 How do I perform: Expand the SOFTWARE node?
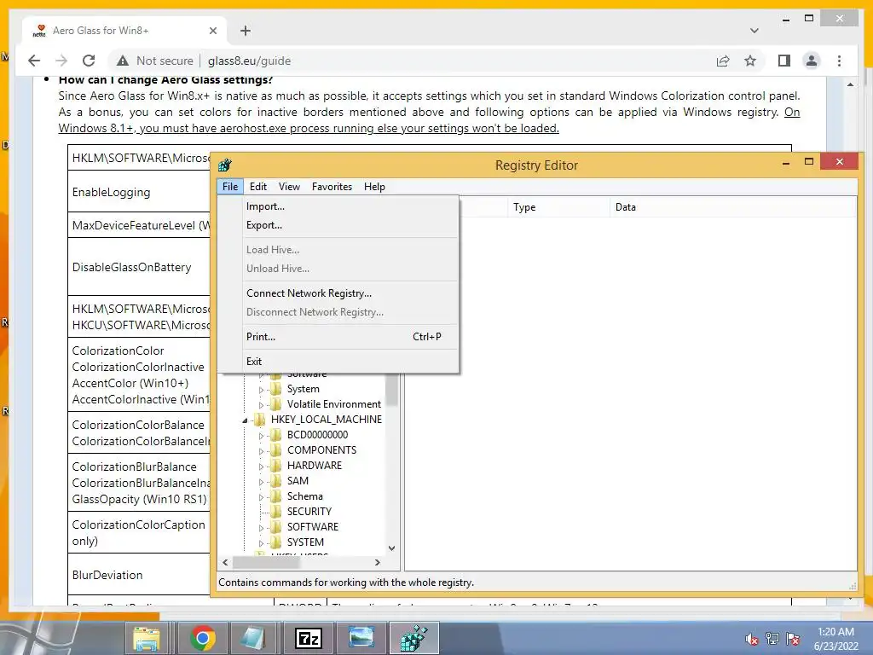tap(261, 527)
